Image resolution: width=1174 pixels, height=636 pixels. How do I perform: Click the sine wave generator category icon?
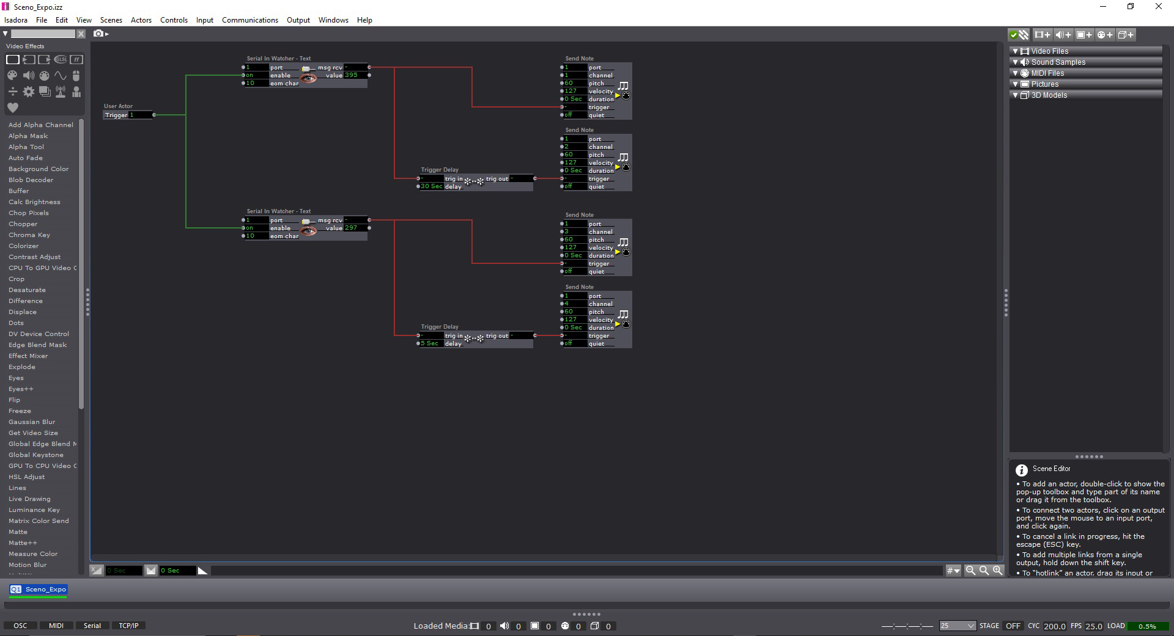pyautogui.click(x=60, y=76)
